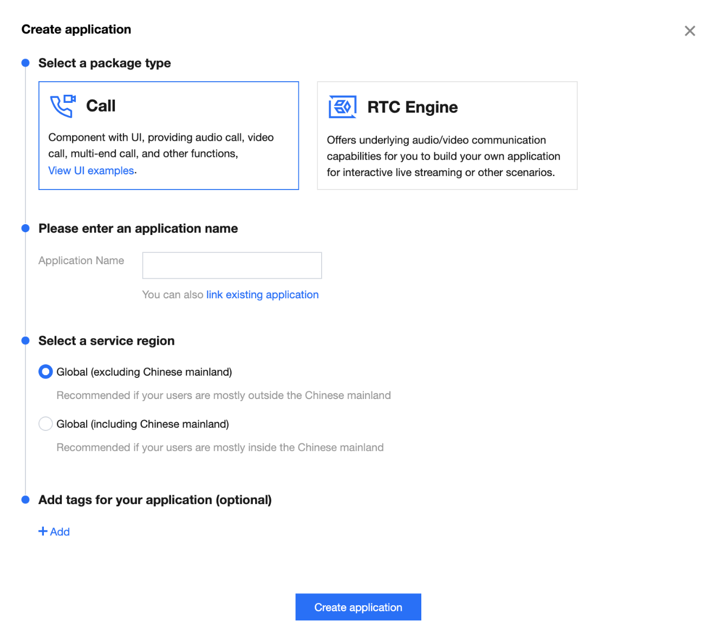Close the Create application dialog
This screenshot has height=641, width=717.
click(689, 31)
